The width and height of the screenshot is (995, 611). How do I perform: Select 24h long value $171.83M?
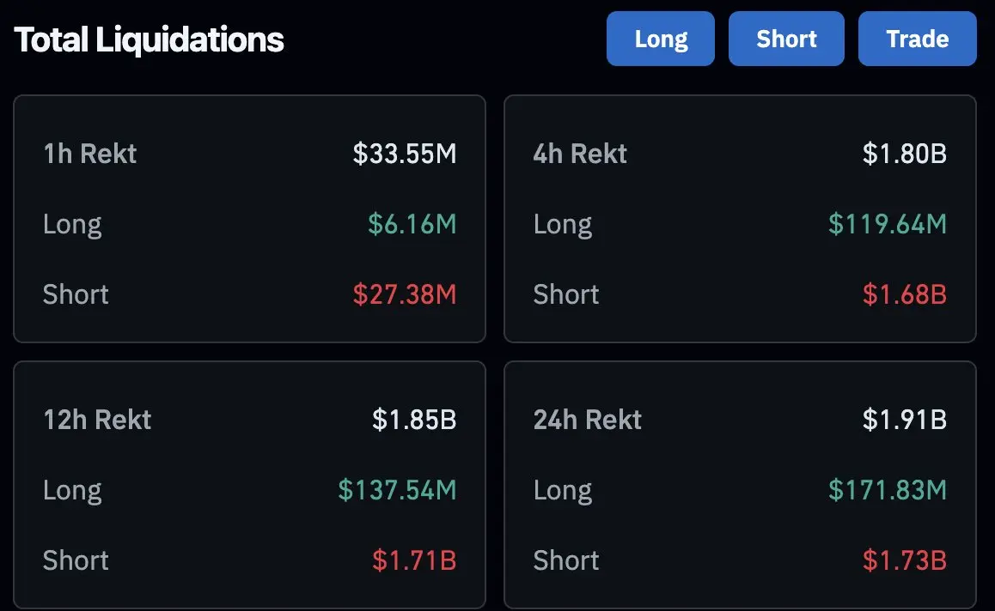pyautogui.click(x=887, y=490)
